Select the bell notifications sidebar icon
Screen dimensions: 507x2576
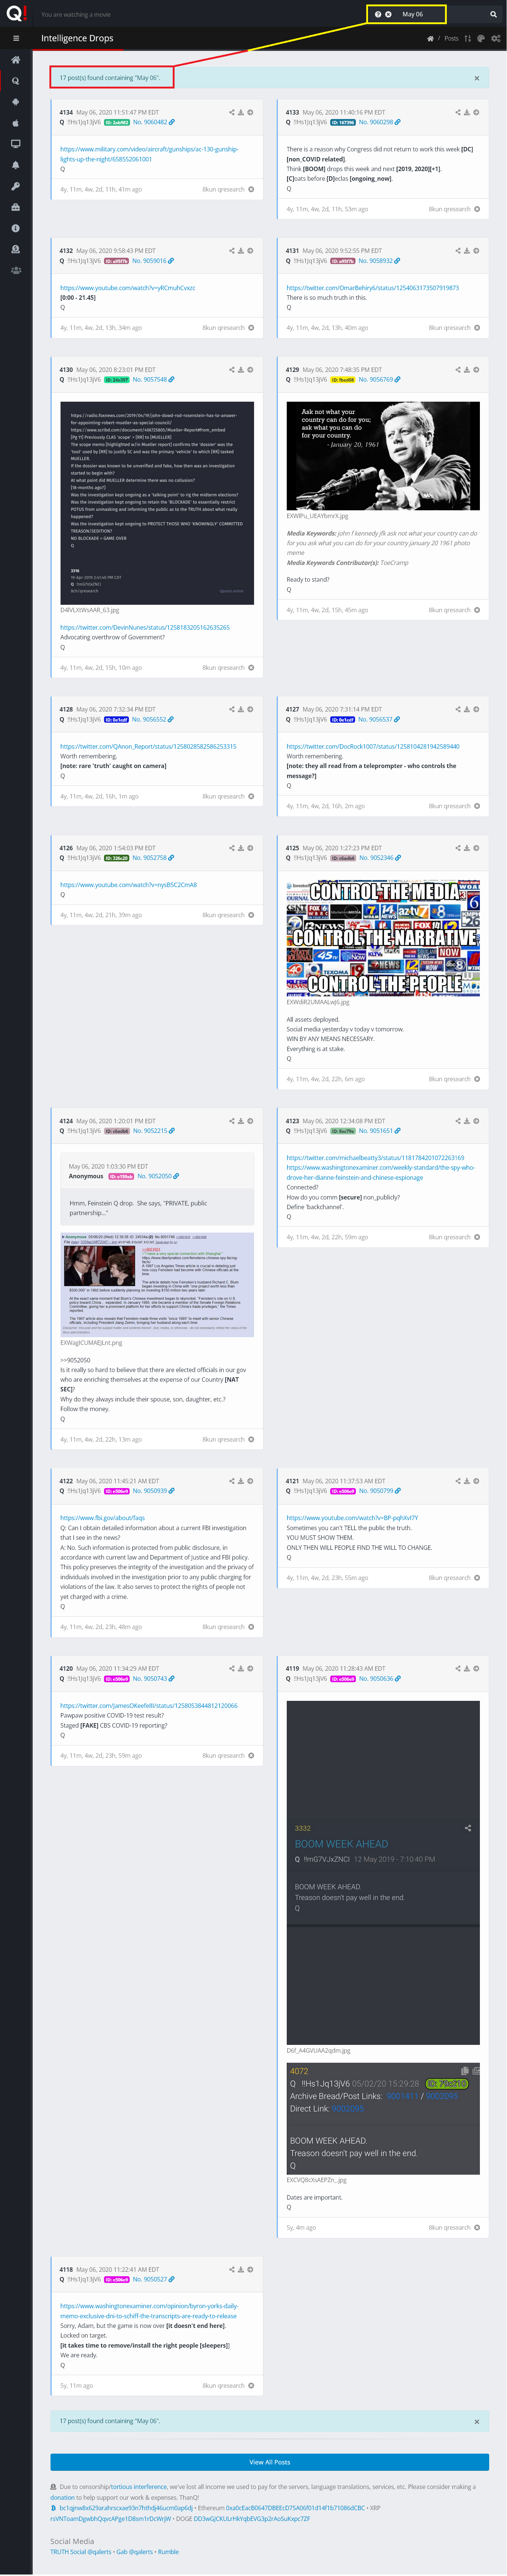click(16, 165)
